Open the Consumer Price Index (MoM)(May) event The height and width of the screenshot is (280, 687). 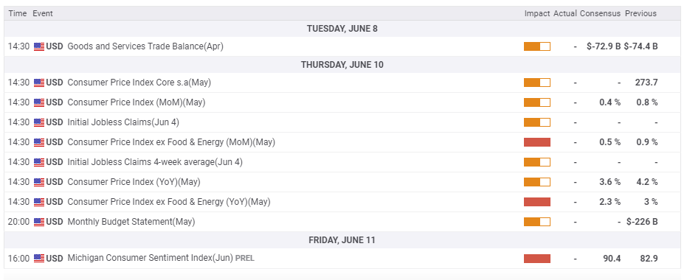pyautogui.click(x=137, y=102)
